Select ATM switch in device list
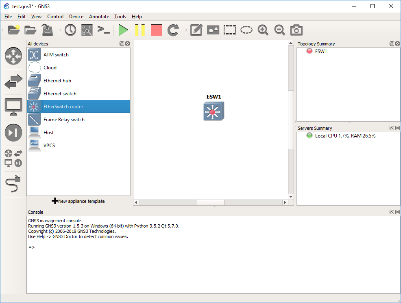The height and width of the screenshot is (303, 401). pos(78,55)
